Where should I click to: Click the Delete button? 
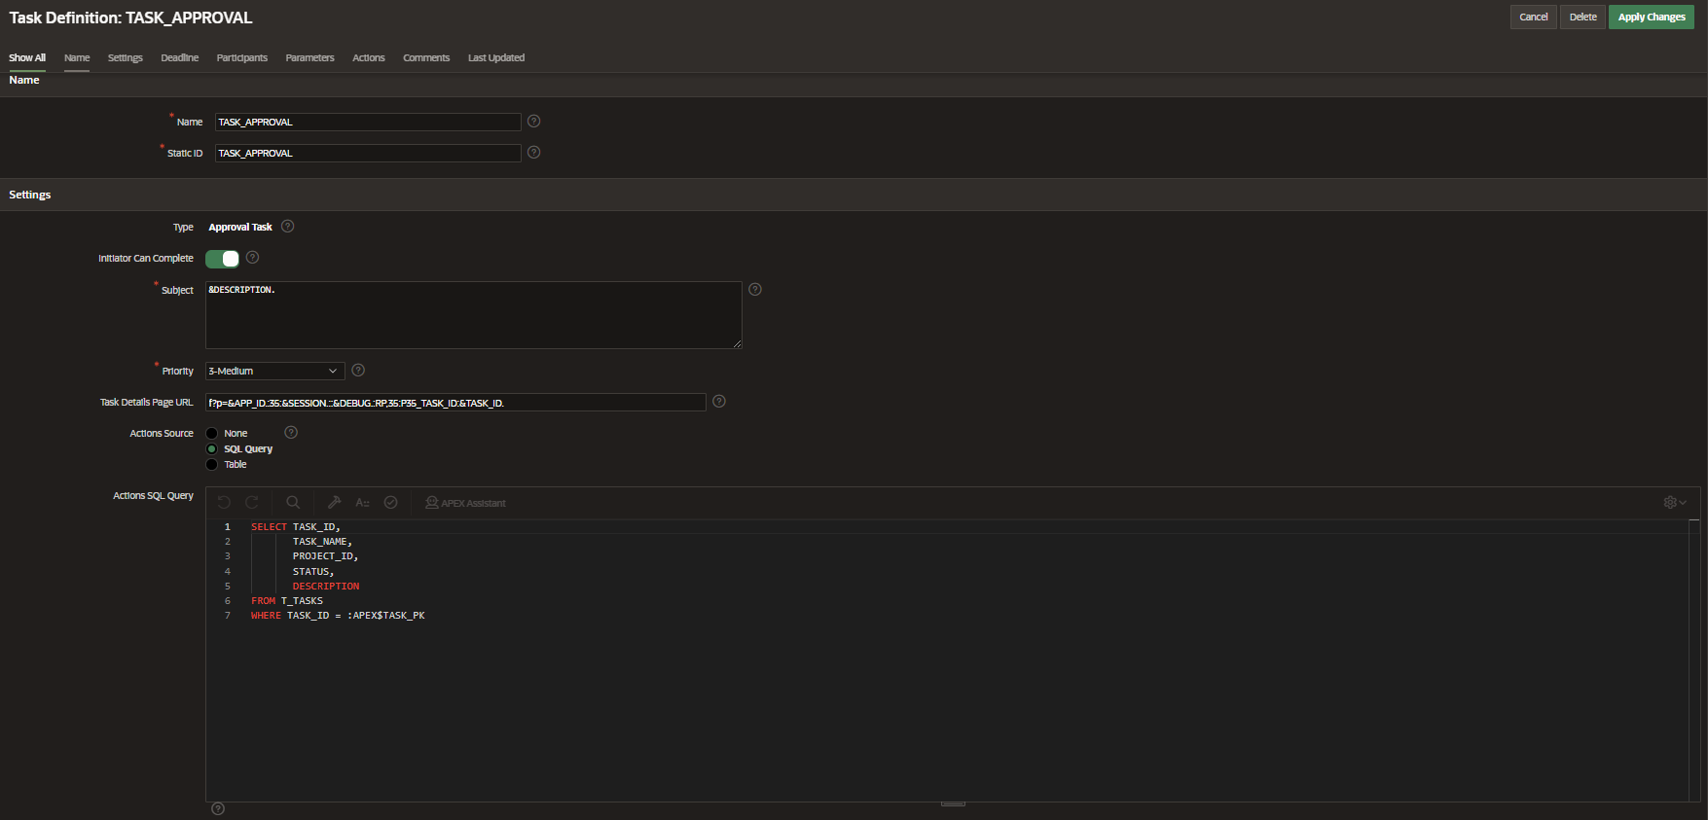coord(1583,17)
